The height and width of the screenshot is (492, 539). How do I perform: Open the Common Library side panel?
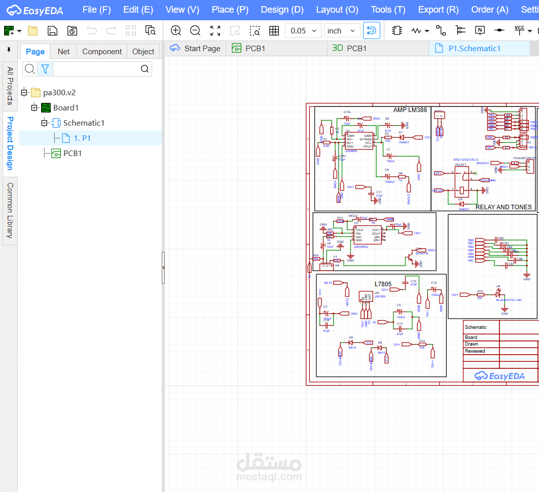pos(10,210)
